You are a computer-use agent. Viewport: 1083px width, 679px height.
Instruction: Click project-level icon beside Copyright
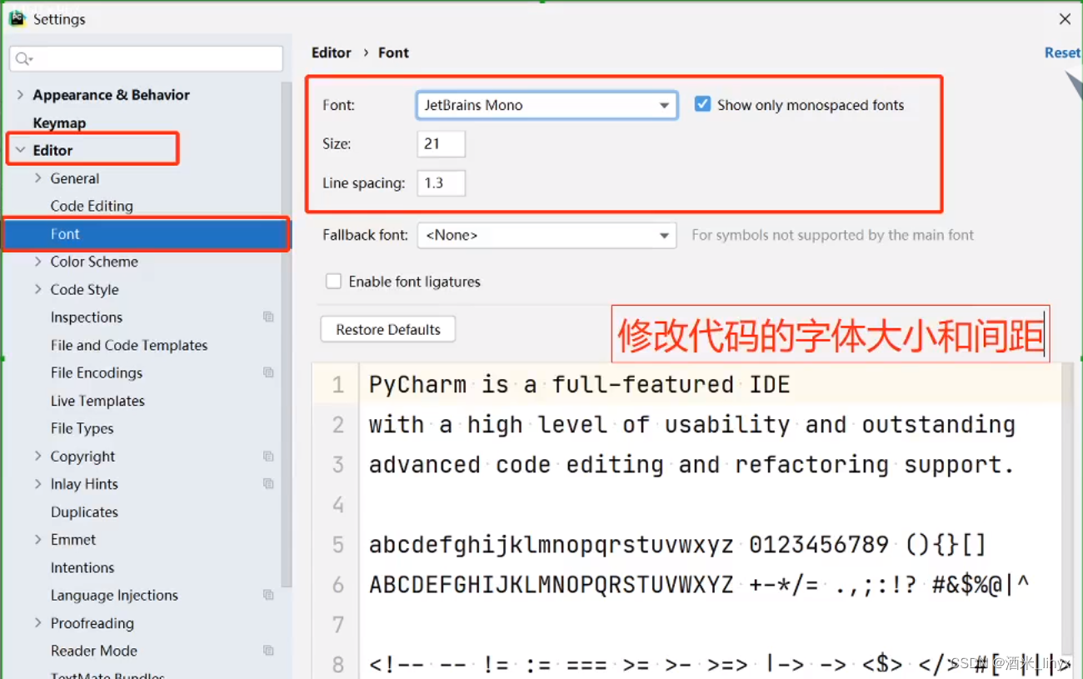coord(268,456)
